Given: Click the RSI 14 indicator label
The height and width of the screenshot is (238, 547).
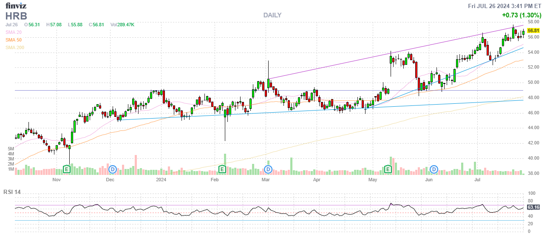Looking at the screenshot, I should [x=12, y=192].
